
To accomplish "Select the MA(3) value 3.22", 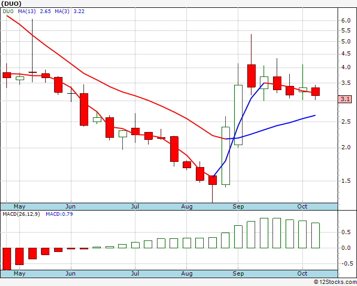I will pyautogui.click(x=79, y=12).
